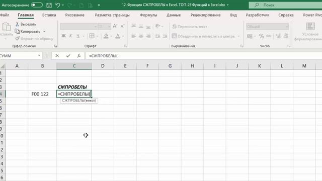Open the Разметка страницы tab

(112, 15)
